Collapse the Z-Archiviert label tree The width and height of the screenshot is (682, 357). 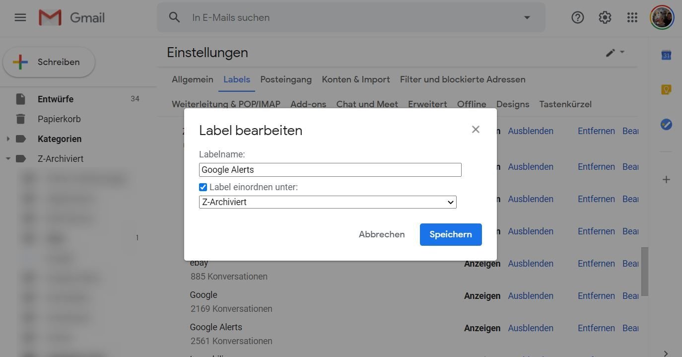click(x=8, y=159)
